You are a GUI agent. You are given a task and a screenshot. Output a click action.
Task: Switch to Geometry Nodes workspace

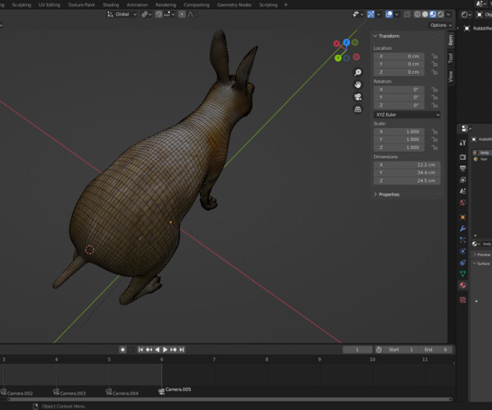pos(234,5)
